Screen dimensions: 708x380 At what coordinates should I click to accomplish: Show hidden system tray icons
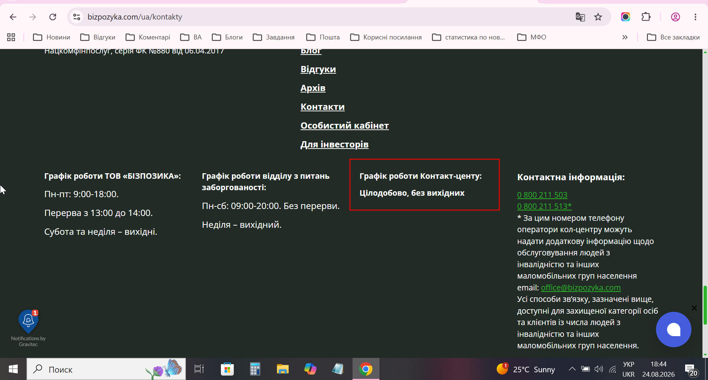click(x=572, y=369)
